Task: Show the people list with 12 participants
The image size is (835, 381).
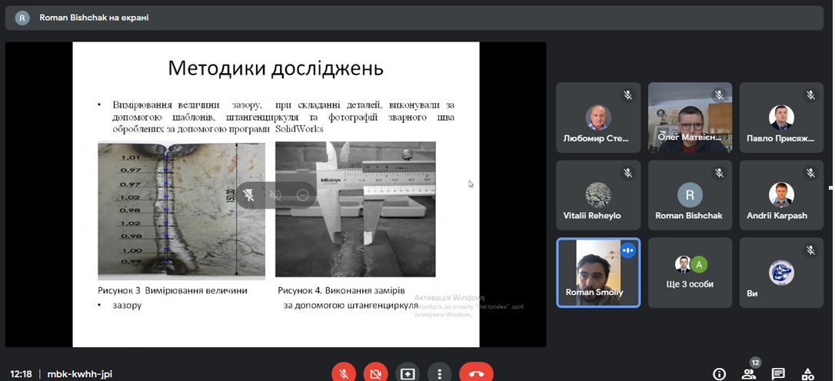Action: point(748,373)
